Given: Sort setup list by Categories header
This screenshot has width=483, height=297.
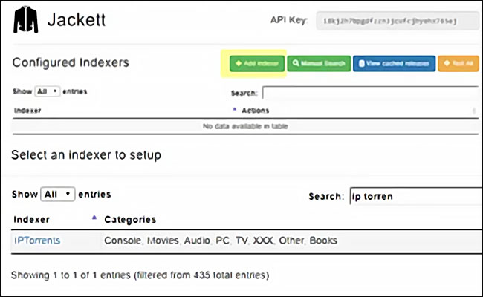Looking at the screenshot, I should click(x=130, y=220).
